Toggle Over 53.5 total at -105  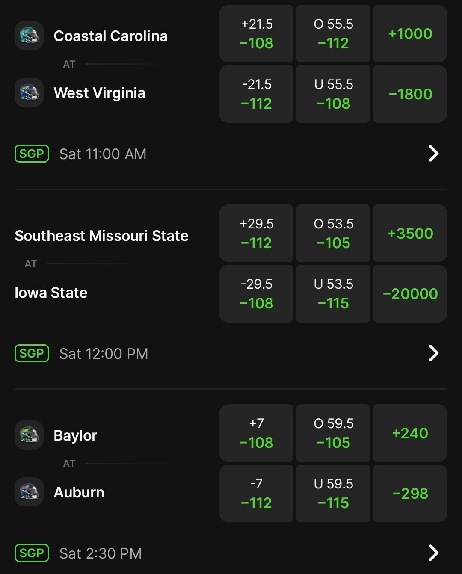[x=333, y=234]
